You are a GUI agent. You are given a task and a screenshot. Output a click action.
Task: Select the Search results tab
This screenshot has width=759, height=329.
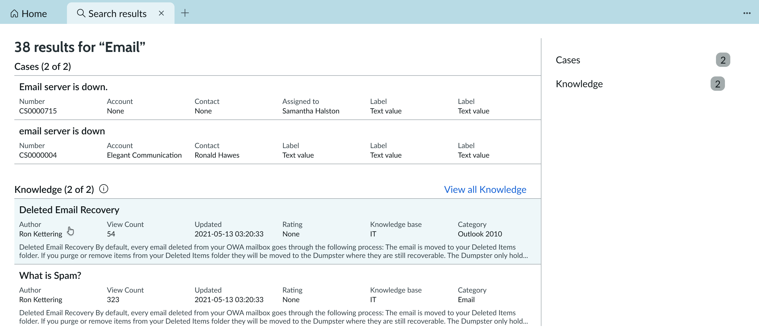[120, 13]
